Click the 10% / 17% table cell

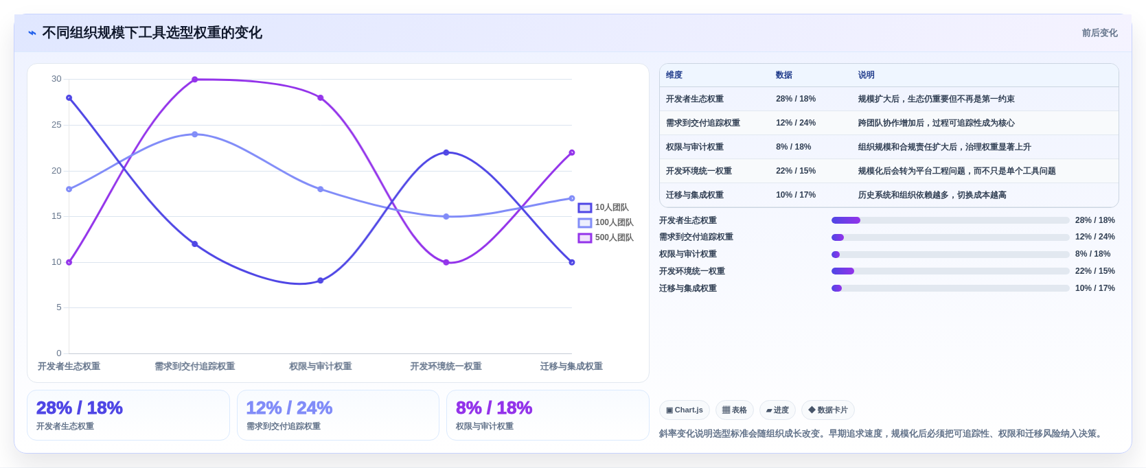[x=796, y=195]
